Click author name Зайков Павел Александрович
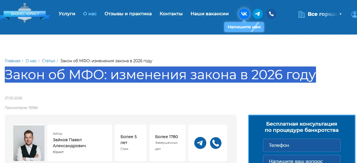 coord(69,143)
